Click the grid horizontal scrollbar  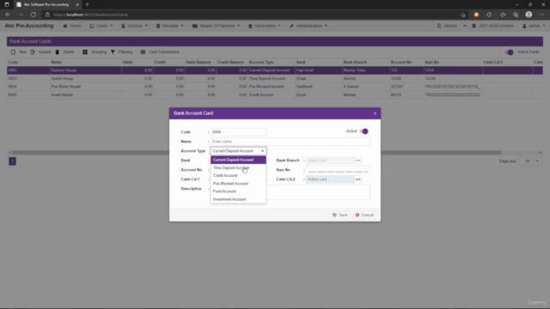tap(256, 153)
